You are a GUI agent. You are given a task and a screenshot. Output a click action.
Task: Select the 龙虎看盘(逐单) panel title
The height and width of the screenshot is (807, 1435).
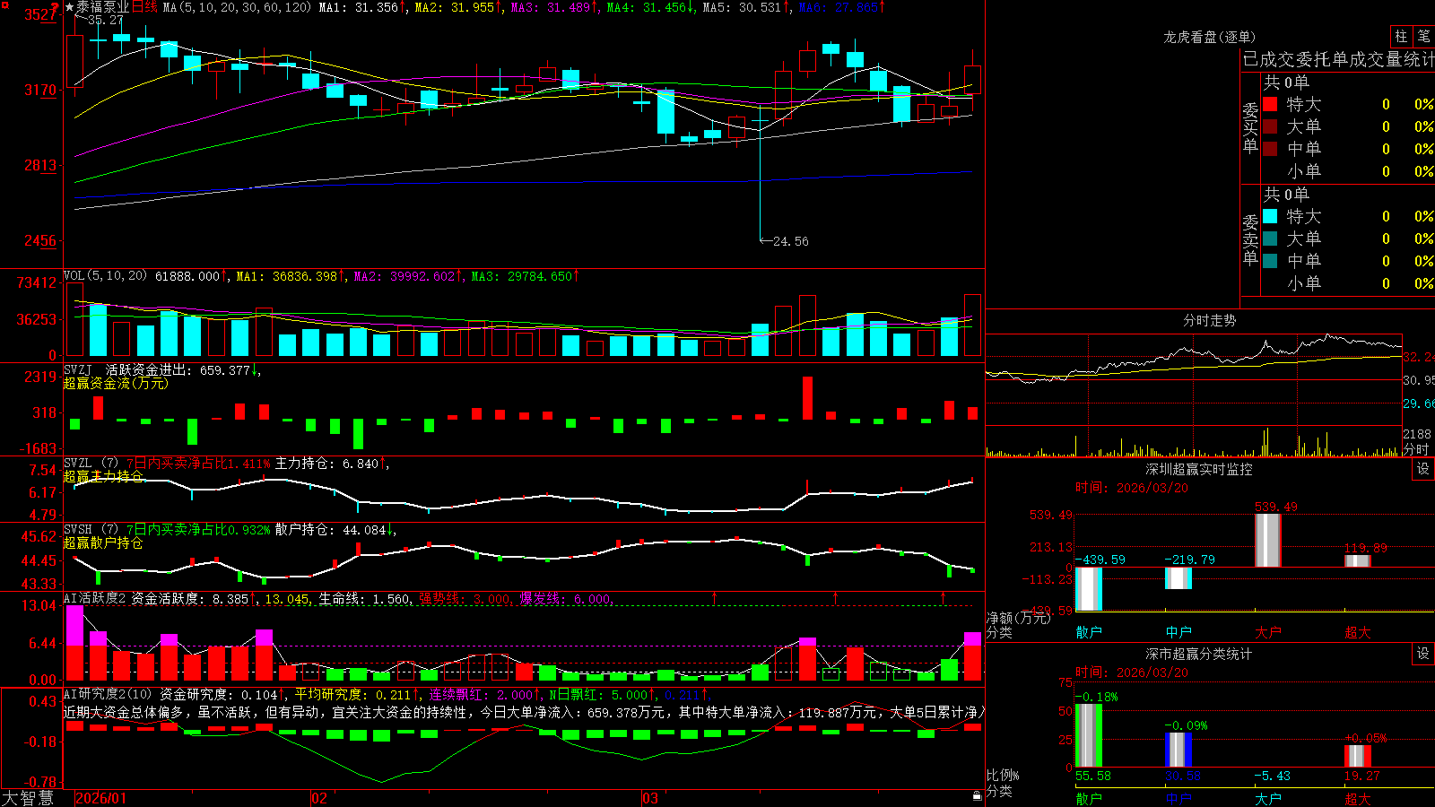point(1209,37)
